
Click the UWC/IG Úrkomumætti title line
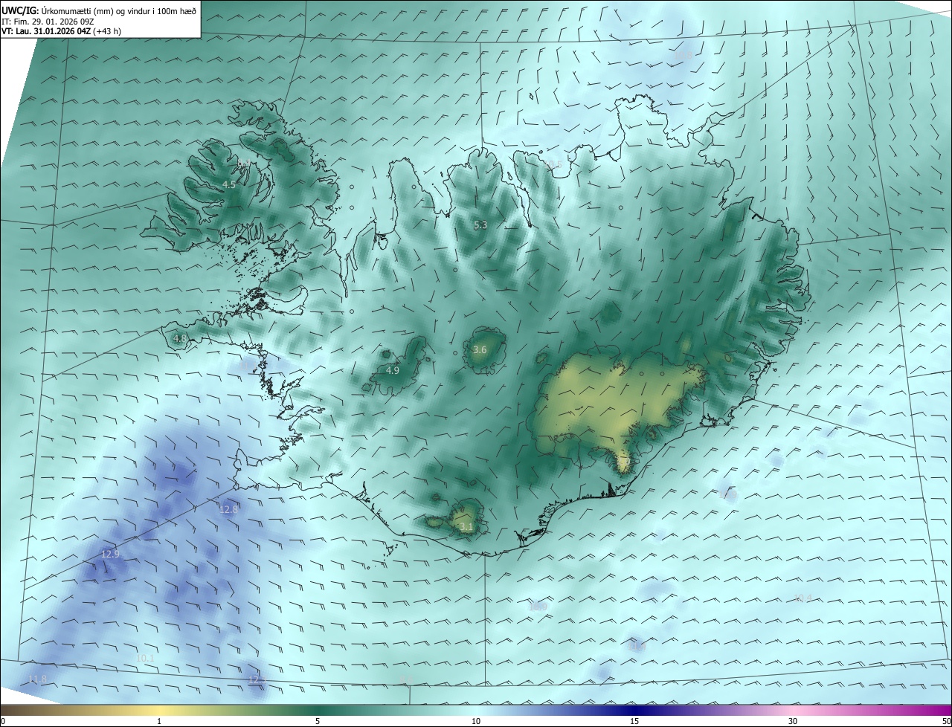pos(99,10)
